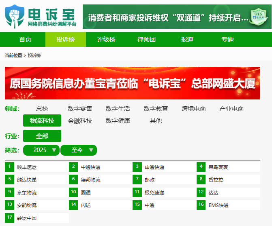
Task: Select the 跨境电商 domain filter
Action: coord(194,109)
